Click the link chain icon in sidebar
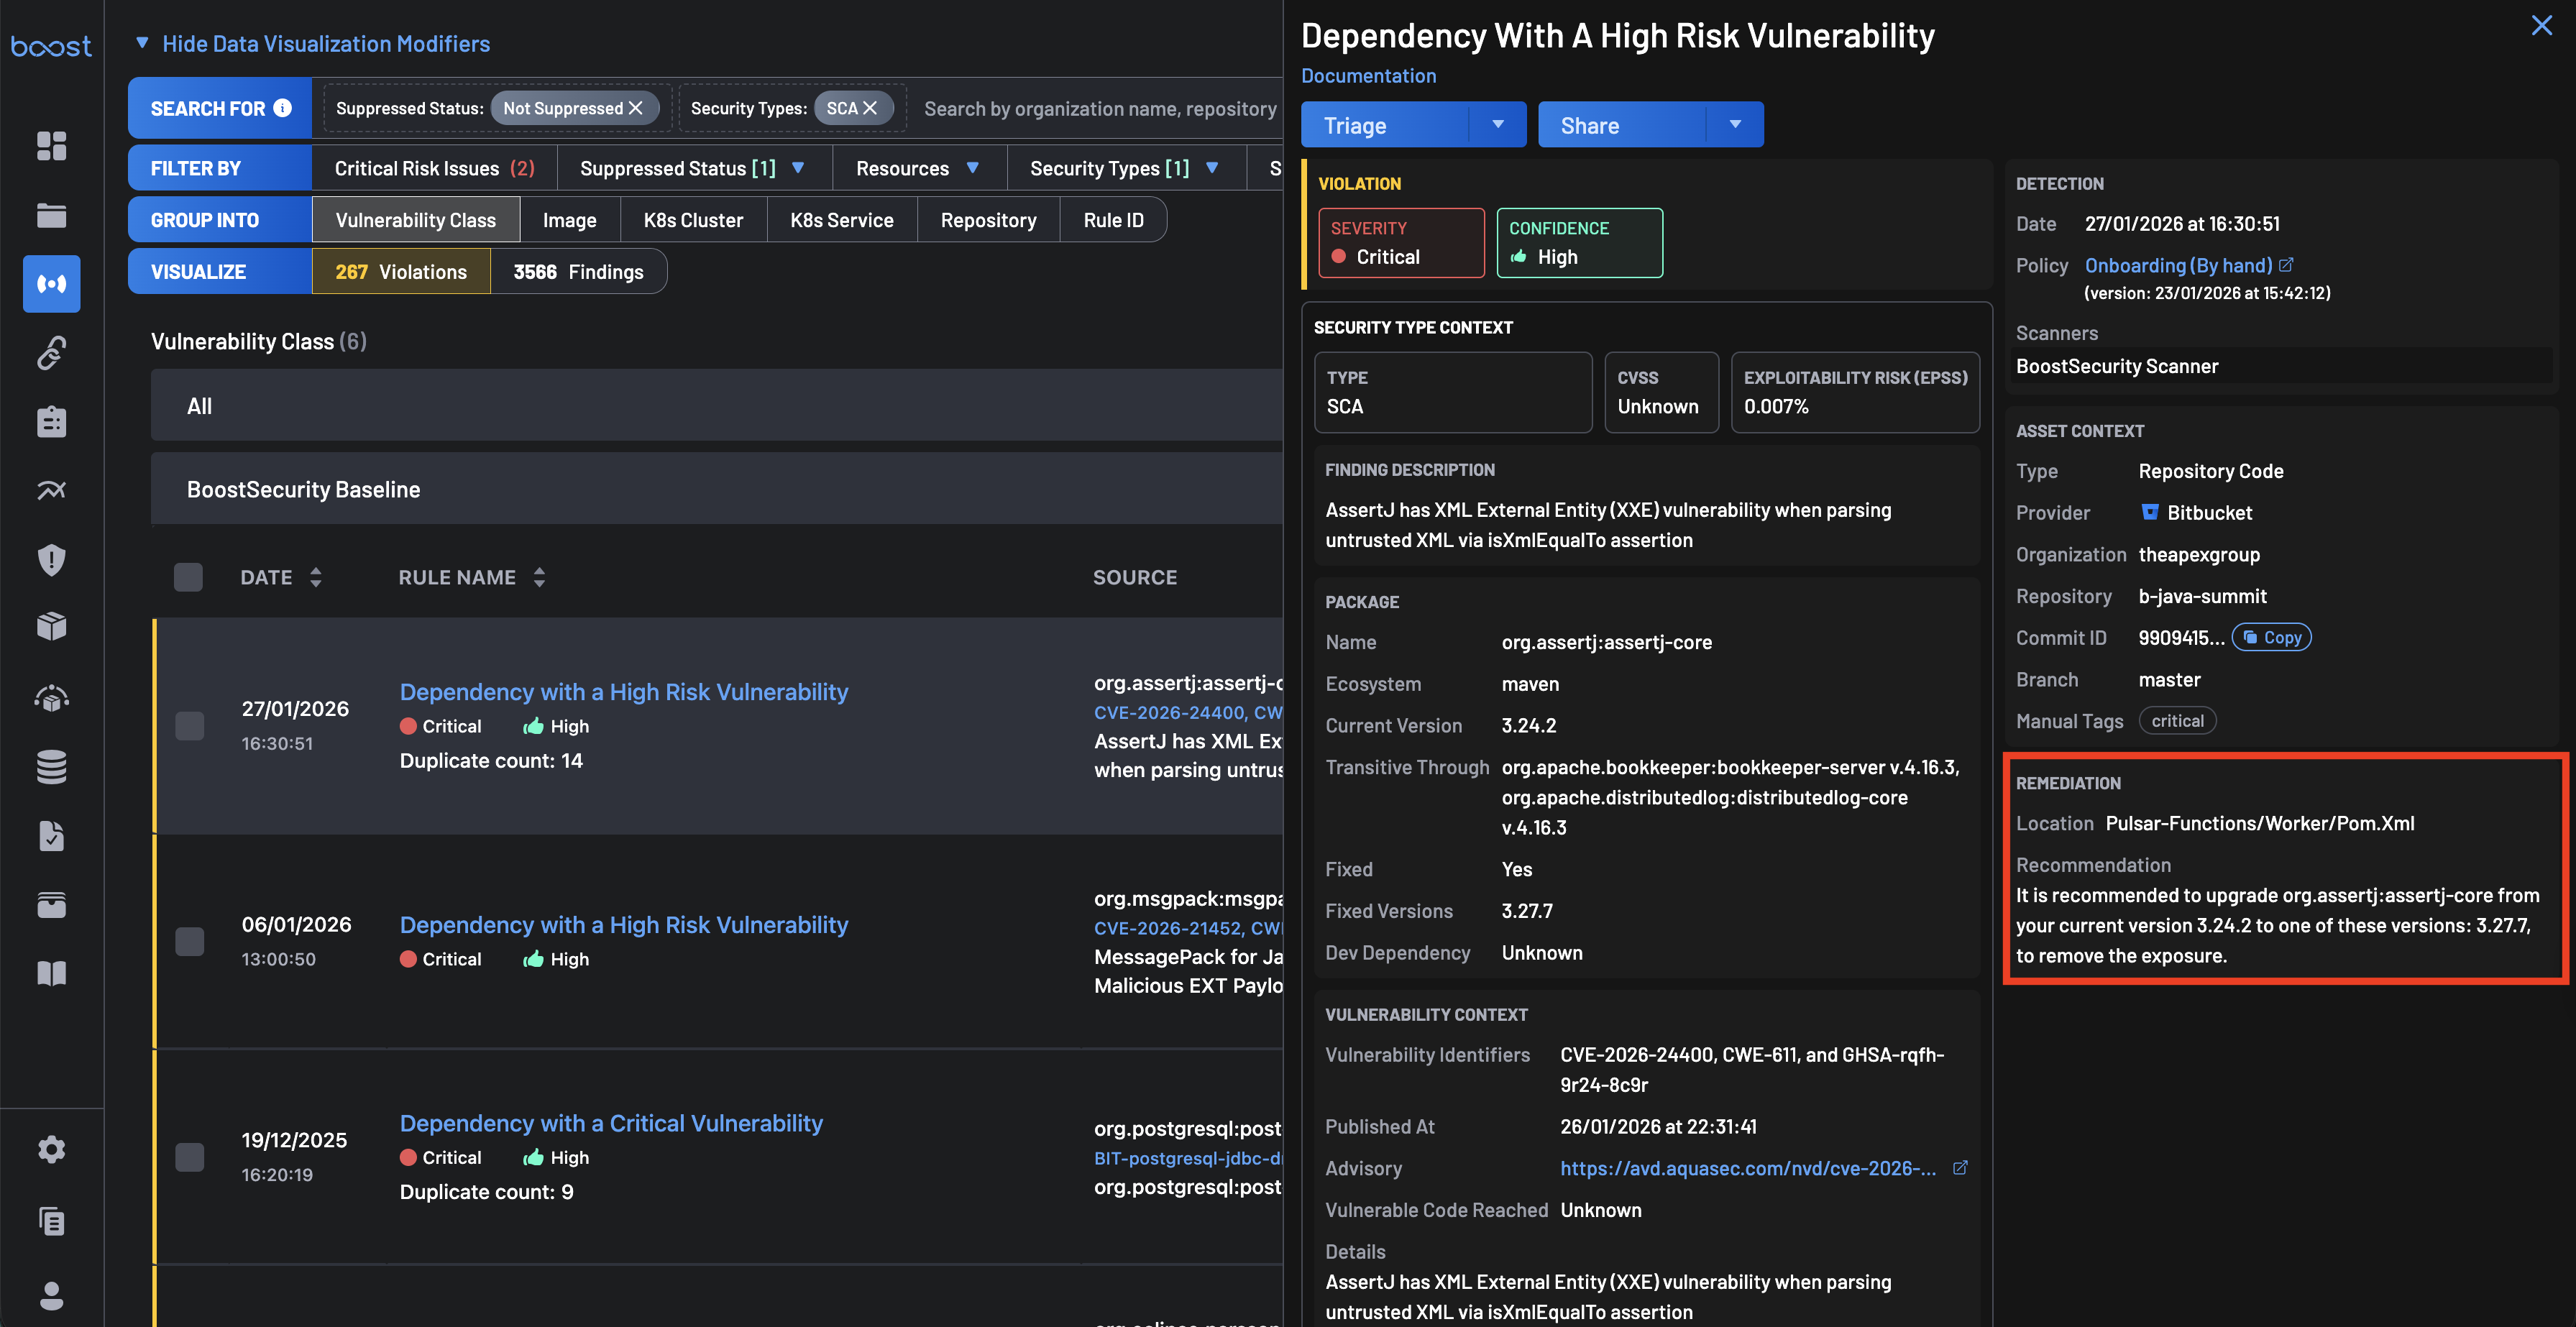 pyautogui.click(x=51, y=352)
